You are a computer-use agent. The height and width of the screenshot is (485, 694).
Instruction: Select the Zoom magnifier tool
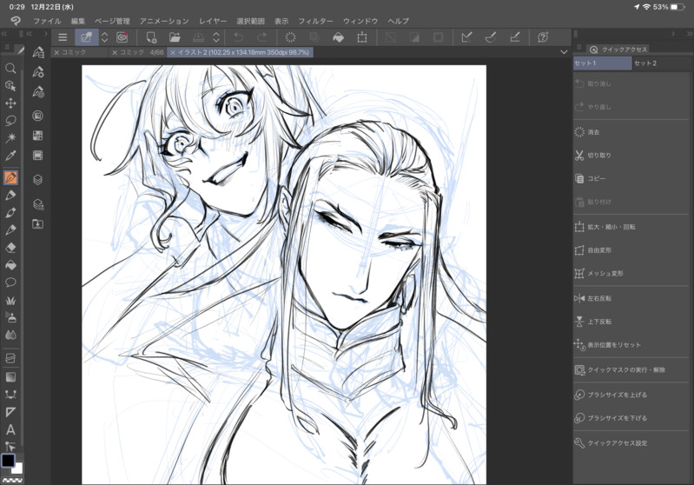pyautogui.click(x=10, y=68)
